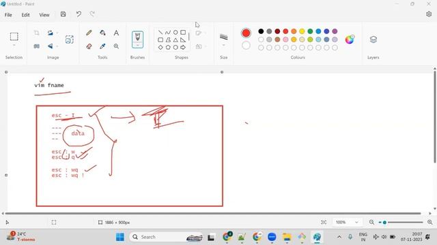Screen dimensions: 437x245
Task: Expand the Rotate dropdown arrow
Action: tap(57, 33)
